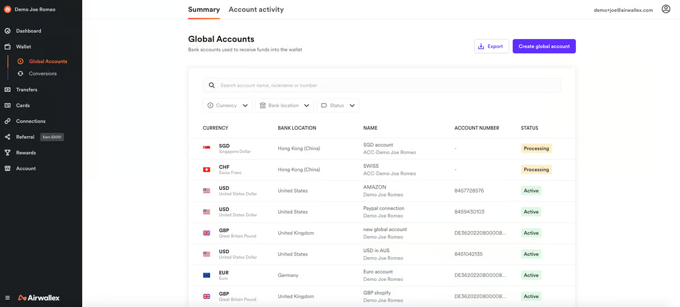Open the Account storefront icon

7,169
